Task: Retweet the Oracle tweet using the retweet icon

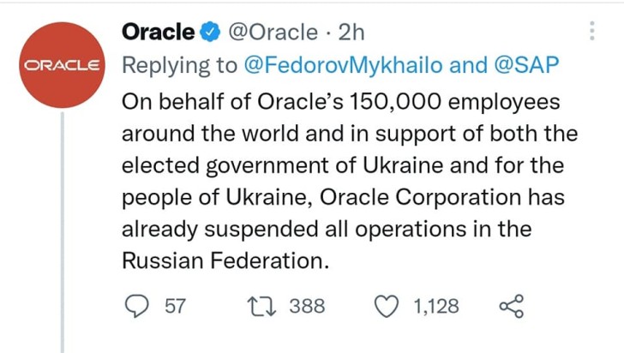Action: click(258, 306)
